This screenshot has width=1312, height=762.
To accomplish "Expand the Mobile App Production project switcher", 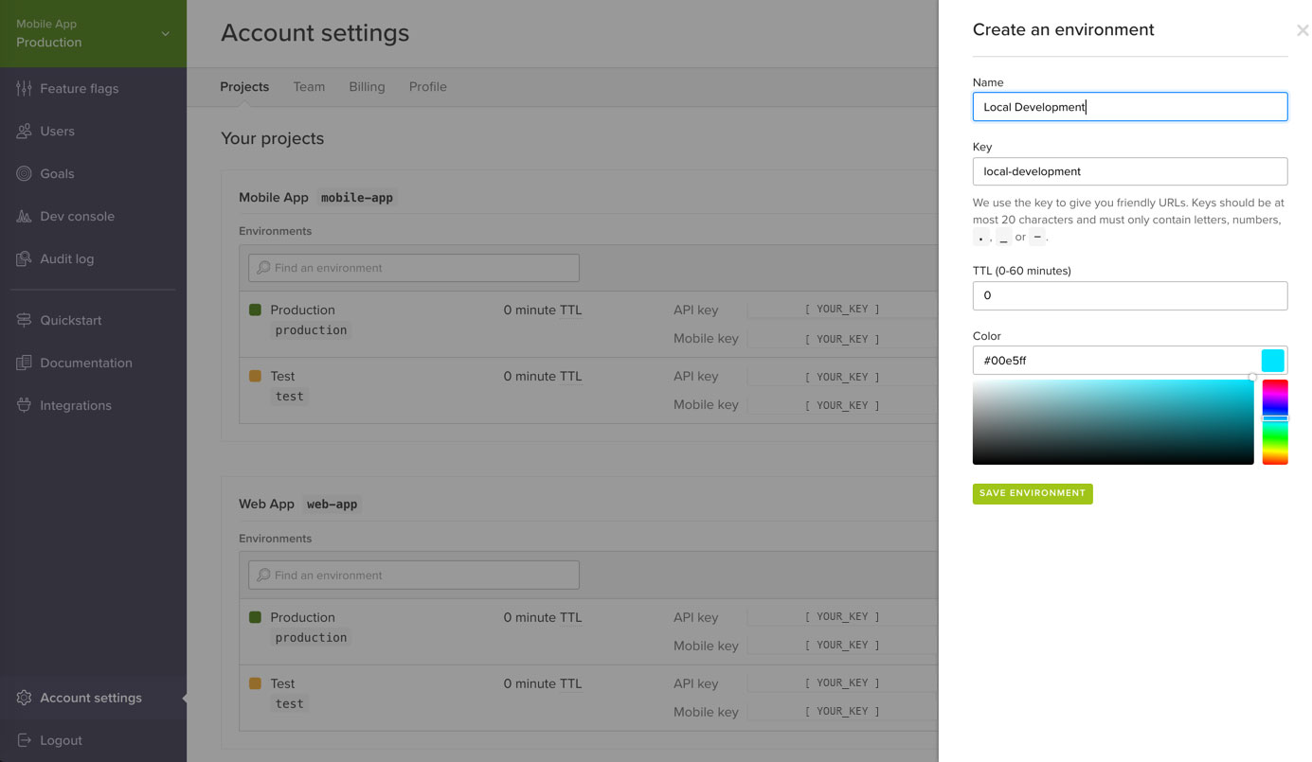I will click(93, 32).
